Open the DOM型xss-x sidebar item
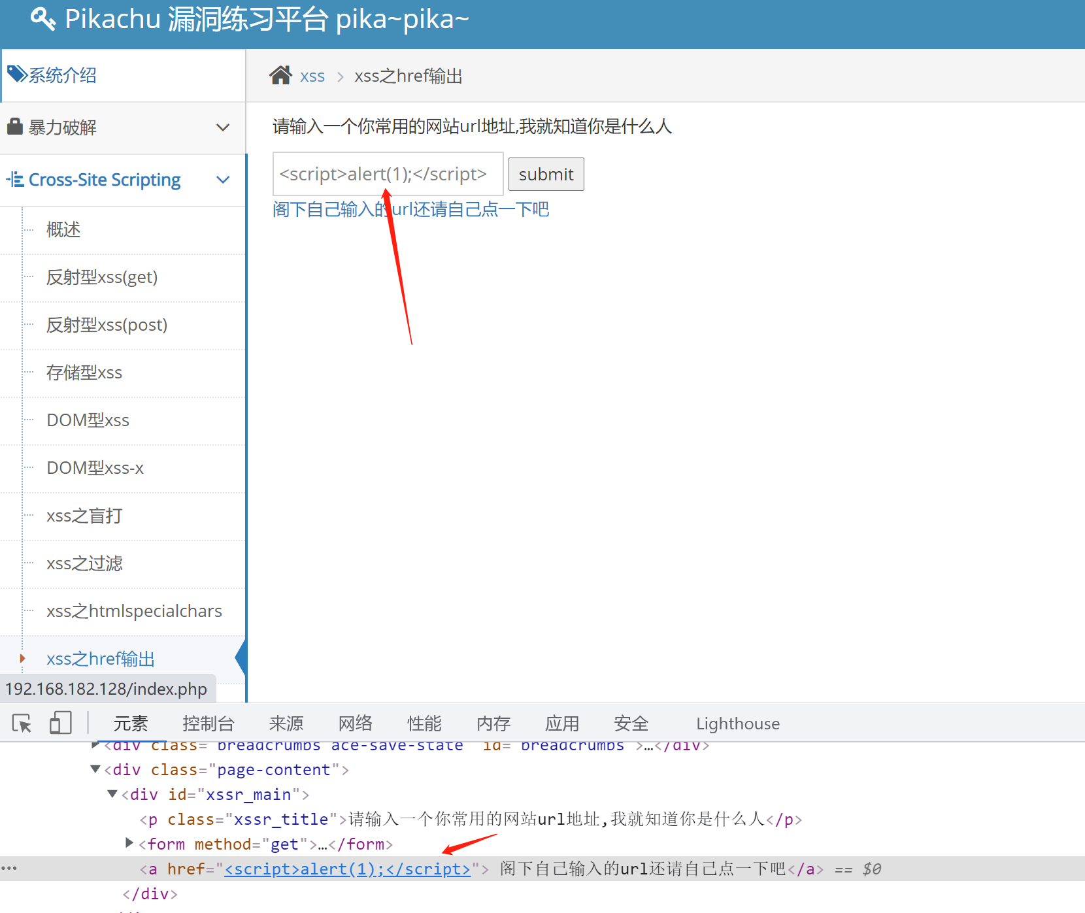Image resolution: width=1085 pixels, height=913 pixels. tap(95, 468)
